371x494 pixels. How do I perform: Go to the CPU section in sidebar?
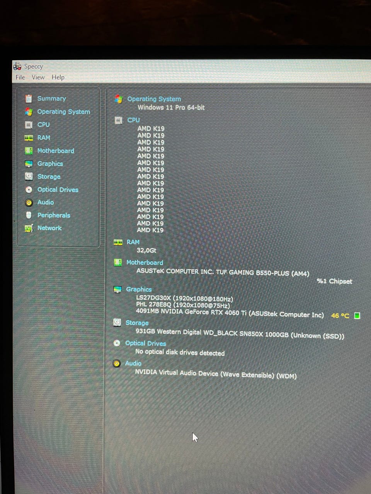point(43,125)
